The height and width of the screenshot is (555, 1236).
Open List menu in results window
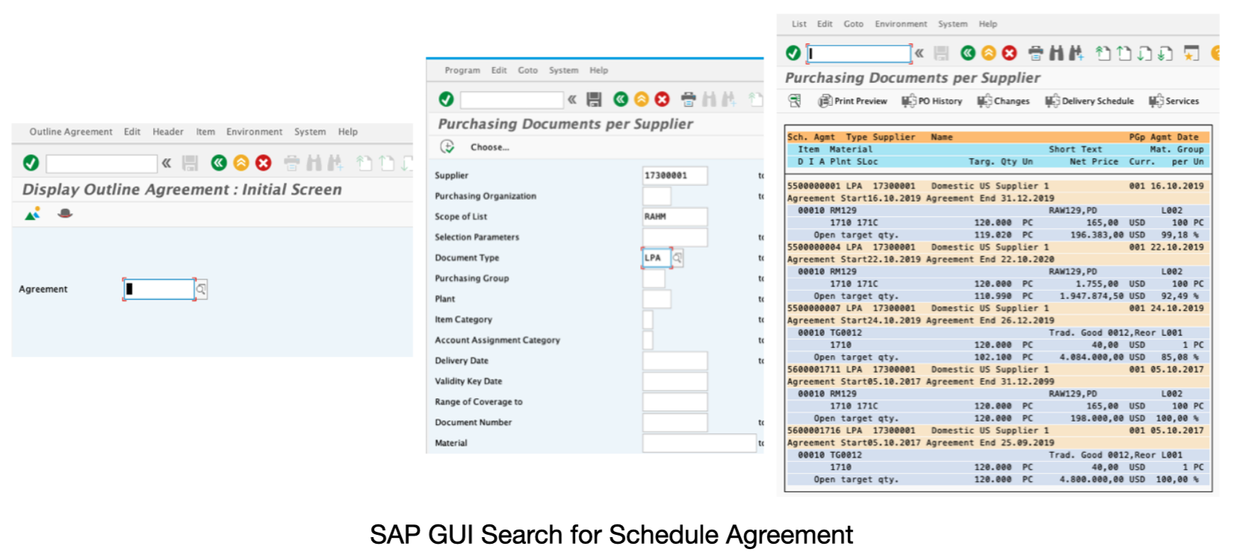[x=799, y=24]
